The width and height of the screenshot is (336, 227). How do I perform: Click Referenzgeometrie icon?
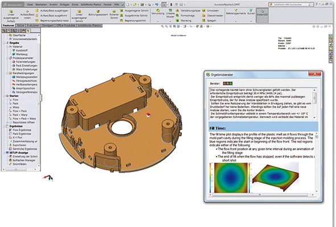tap(236, 10)
